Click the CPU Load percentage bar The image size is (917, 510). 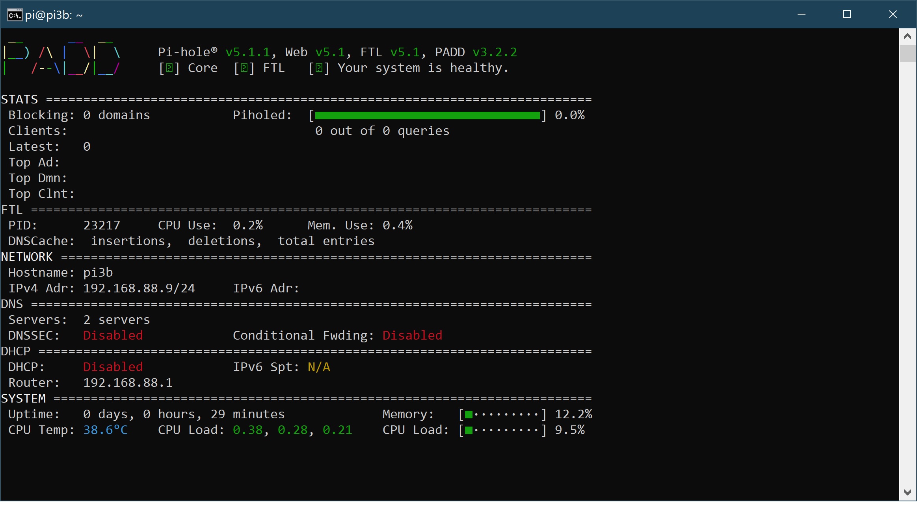[502, 430]
